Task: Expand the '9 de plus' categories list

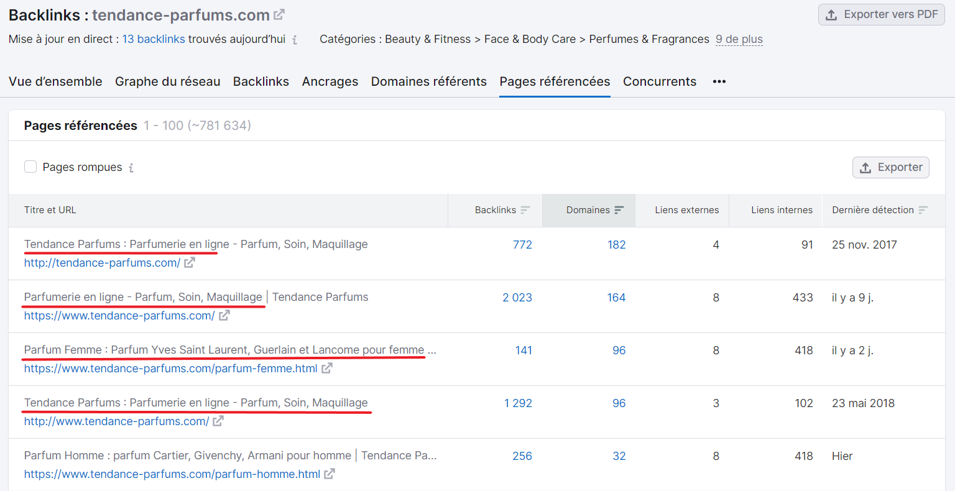Action: (x=739, y=39)
